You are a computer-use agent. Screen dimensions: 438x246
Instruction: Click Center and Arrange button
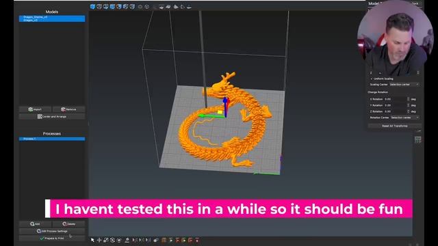click(x=52, y=117)
